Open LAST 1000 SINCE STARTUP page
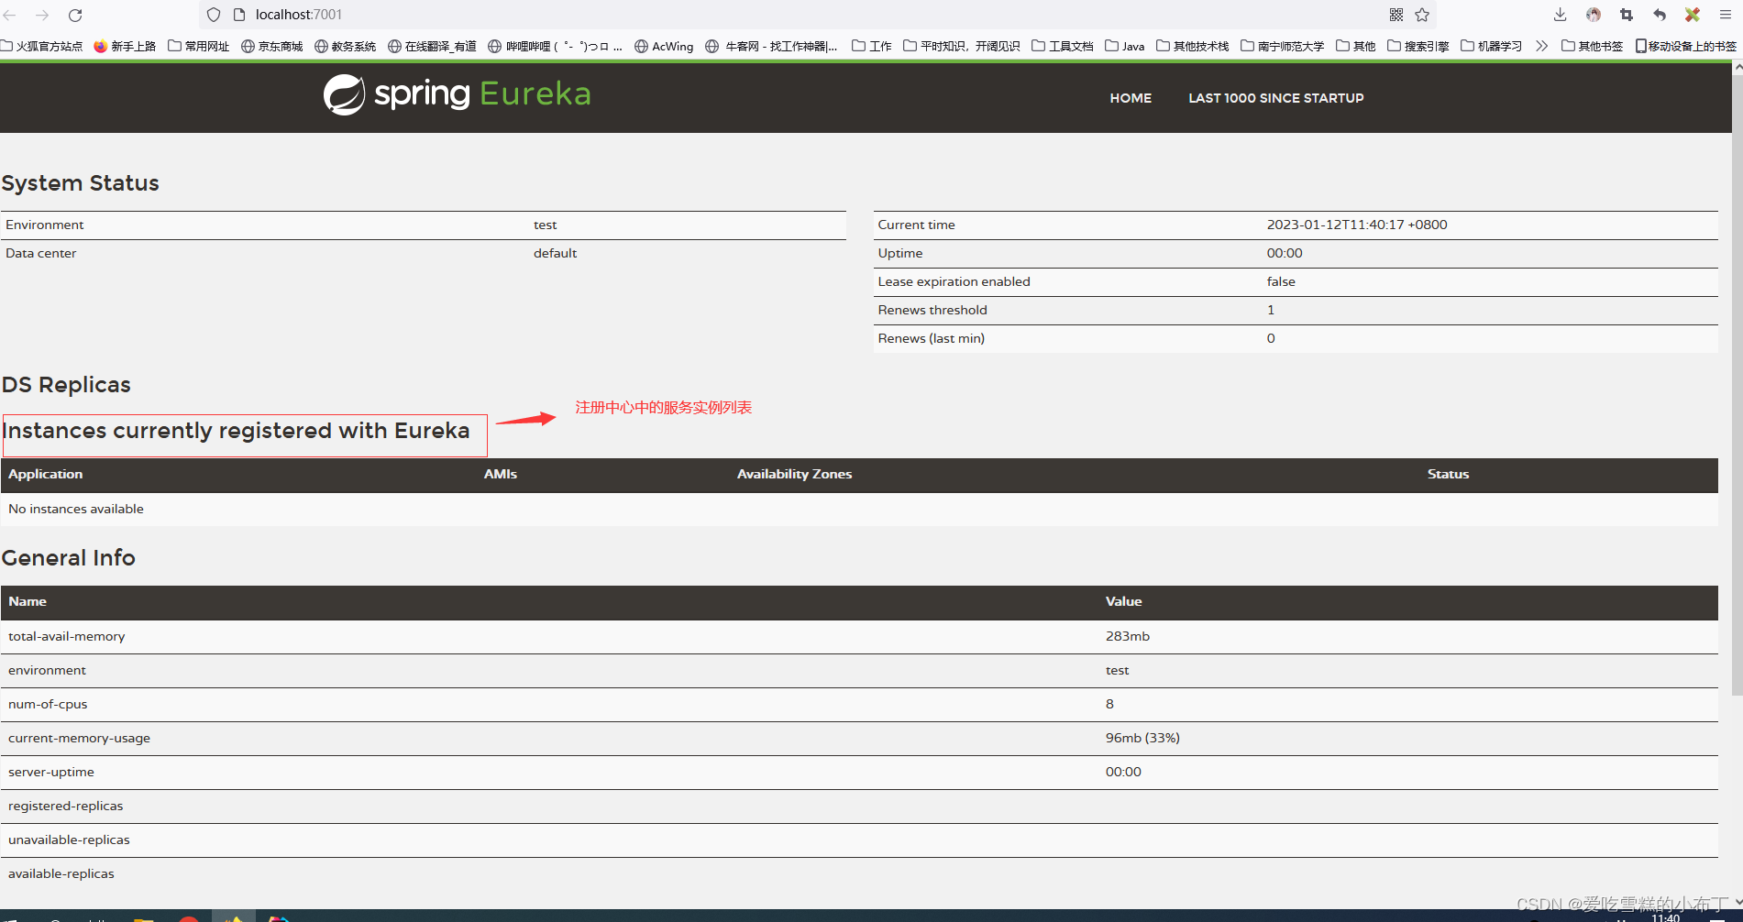The width and height of the screenshot is (1743, 922). (x=1276, y=98)
